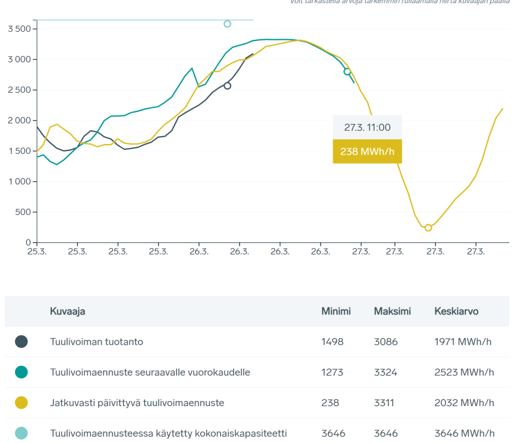Click the 238 MWh/h tooltip value

point(367,151)
